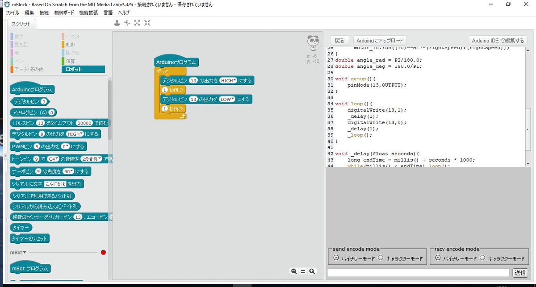This screenshot has height=287, width=536.
Task: Select the scissors delete tool
Action: pyautogui.click(x=127, y=23)
